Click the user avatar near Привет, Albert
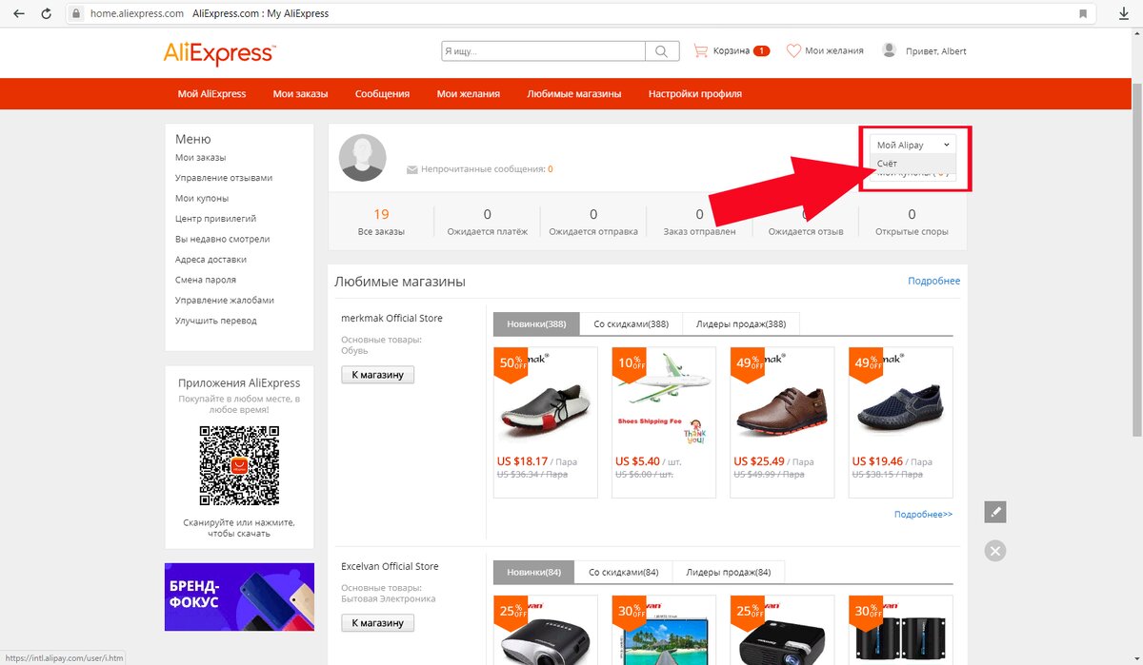 click(x=890, y=50)
